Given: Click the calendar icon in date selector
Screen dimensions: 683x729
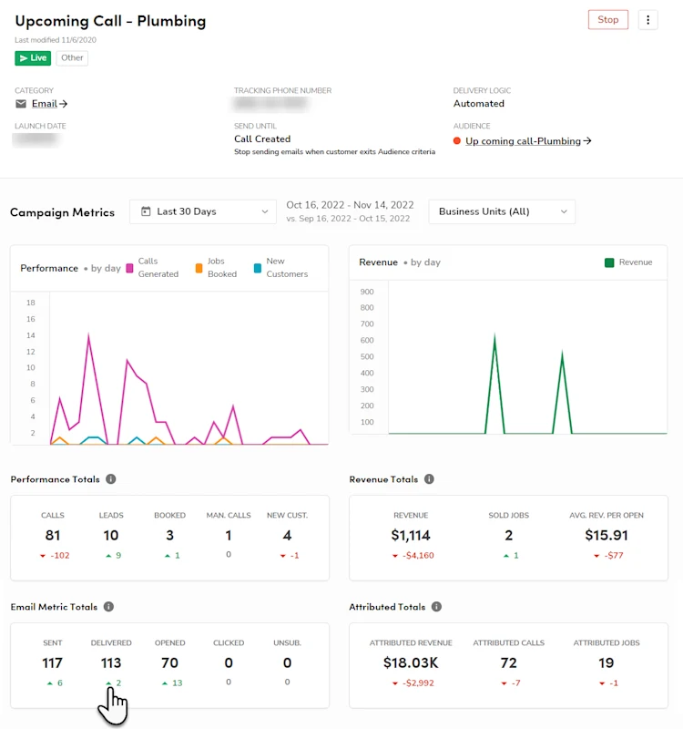Looking at the screenshot, I should click(x=146, y=211).
